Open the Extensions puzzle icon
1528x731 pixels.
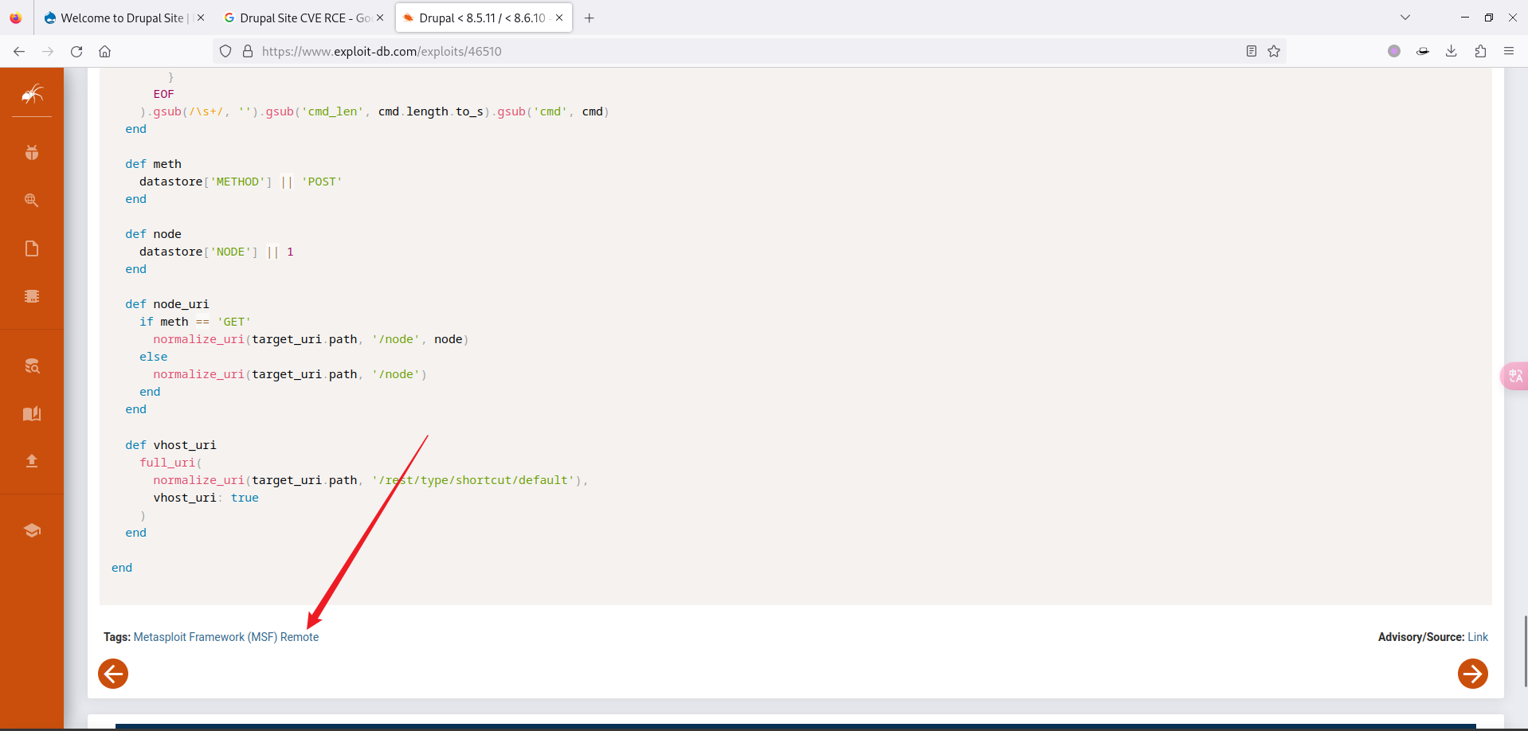(x=1480, y=51)
